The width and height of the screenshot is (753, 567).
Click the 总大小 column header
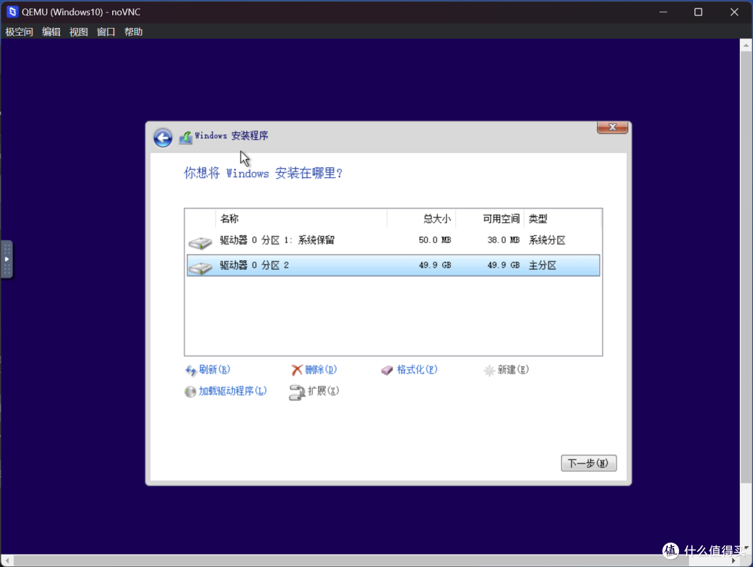(x=421, y=218)
